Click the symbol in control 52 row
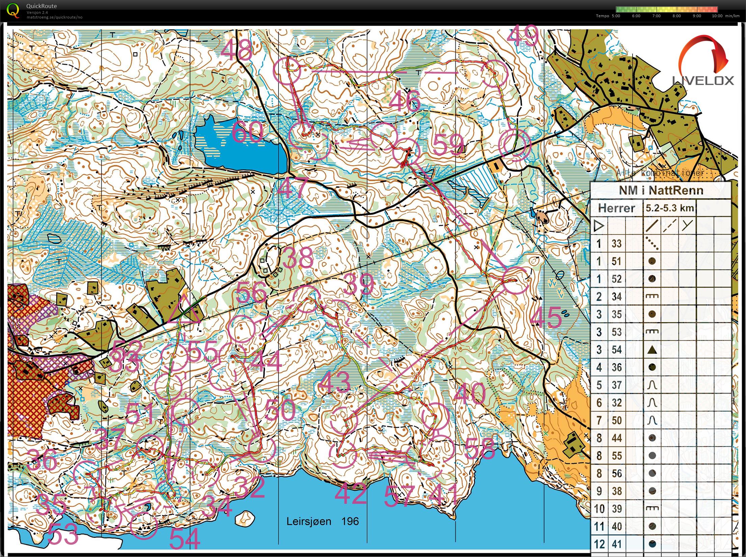This screenshot has height=557, width=746. (x=652, y=279)
